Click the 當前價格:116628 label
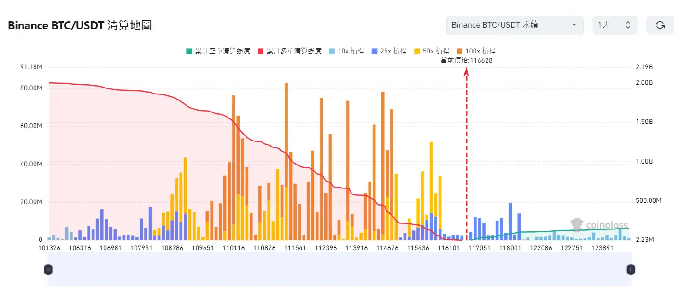679x288 pixels. point(467,60)
